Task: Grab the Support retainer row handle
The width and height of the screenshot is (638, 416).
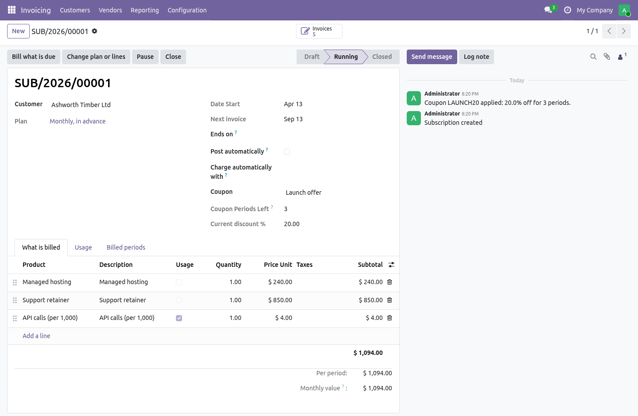Action: 15,300
